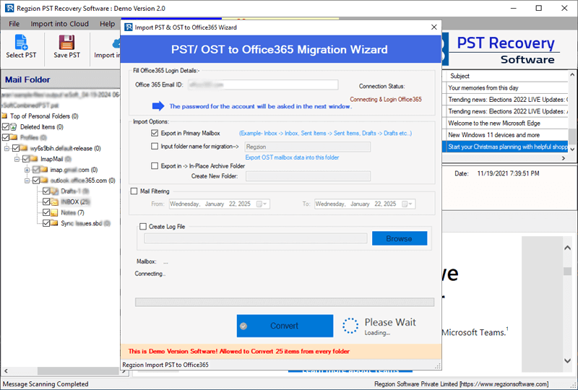Click the INBOX folder icon
578x390 pixels.
point(54,202)
